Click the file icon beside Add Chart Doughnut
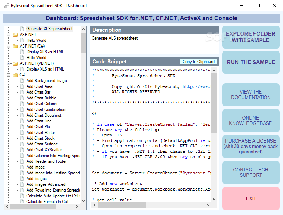The height and width of the screenshot is (215, 283). pyautogui.click(x=22, y=115)
